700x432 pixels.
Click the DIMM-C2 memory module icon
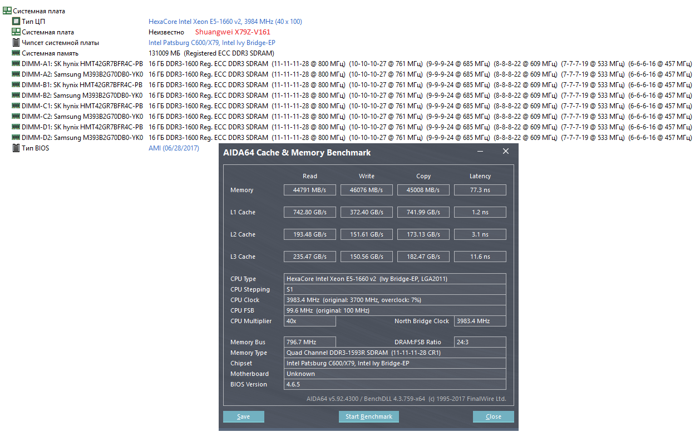16,117
